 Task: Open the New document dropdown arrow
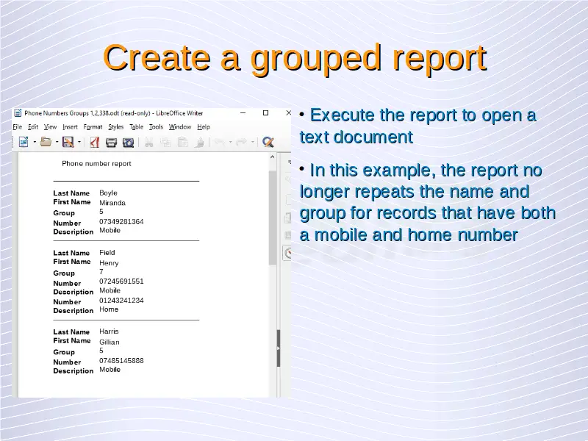coord(35,142)
